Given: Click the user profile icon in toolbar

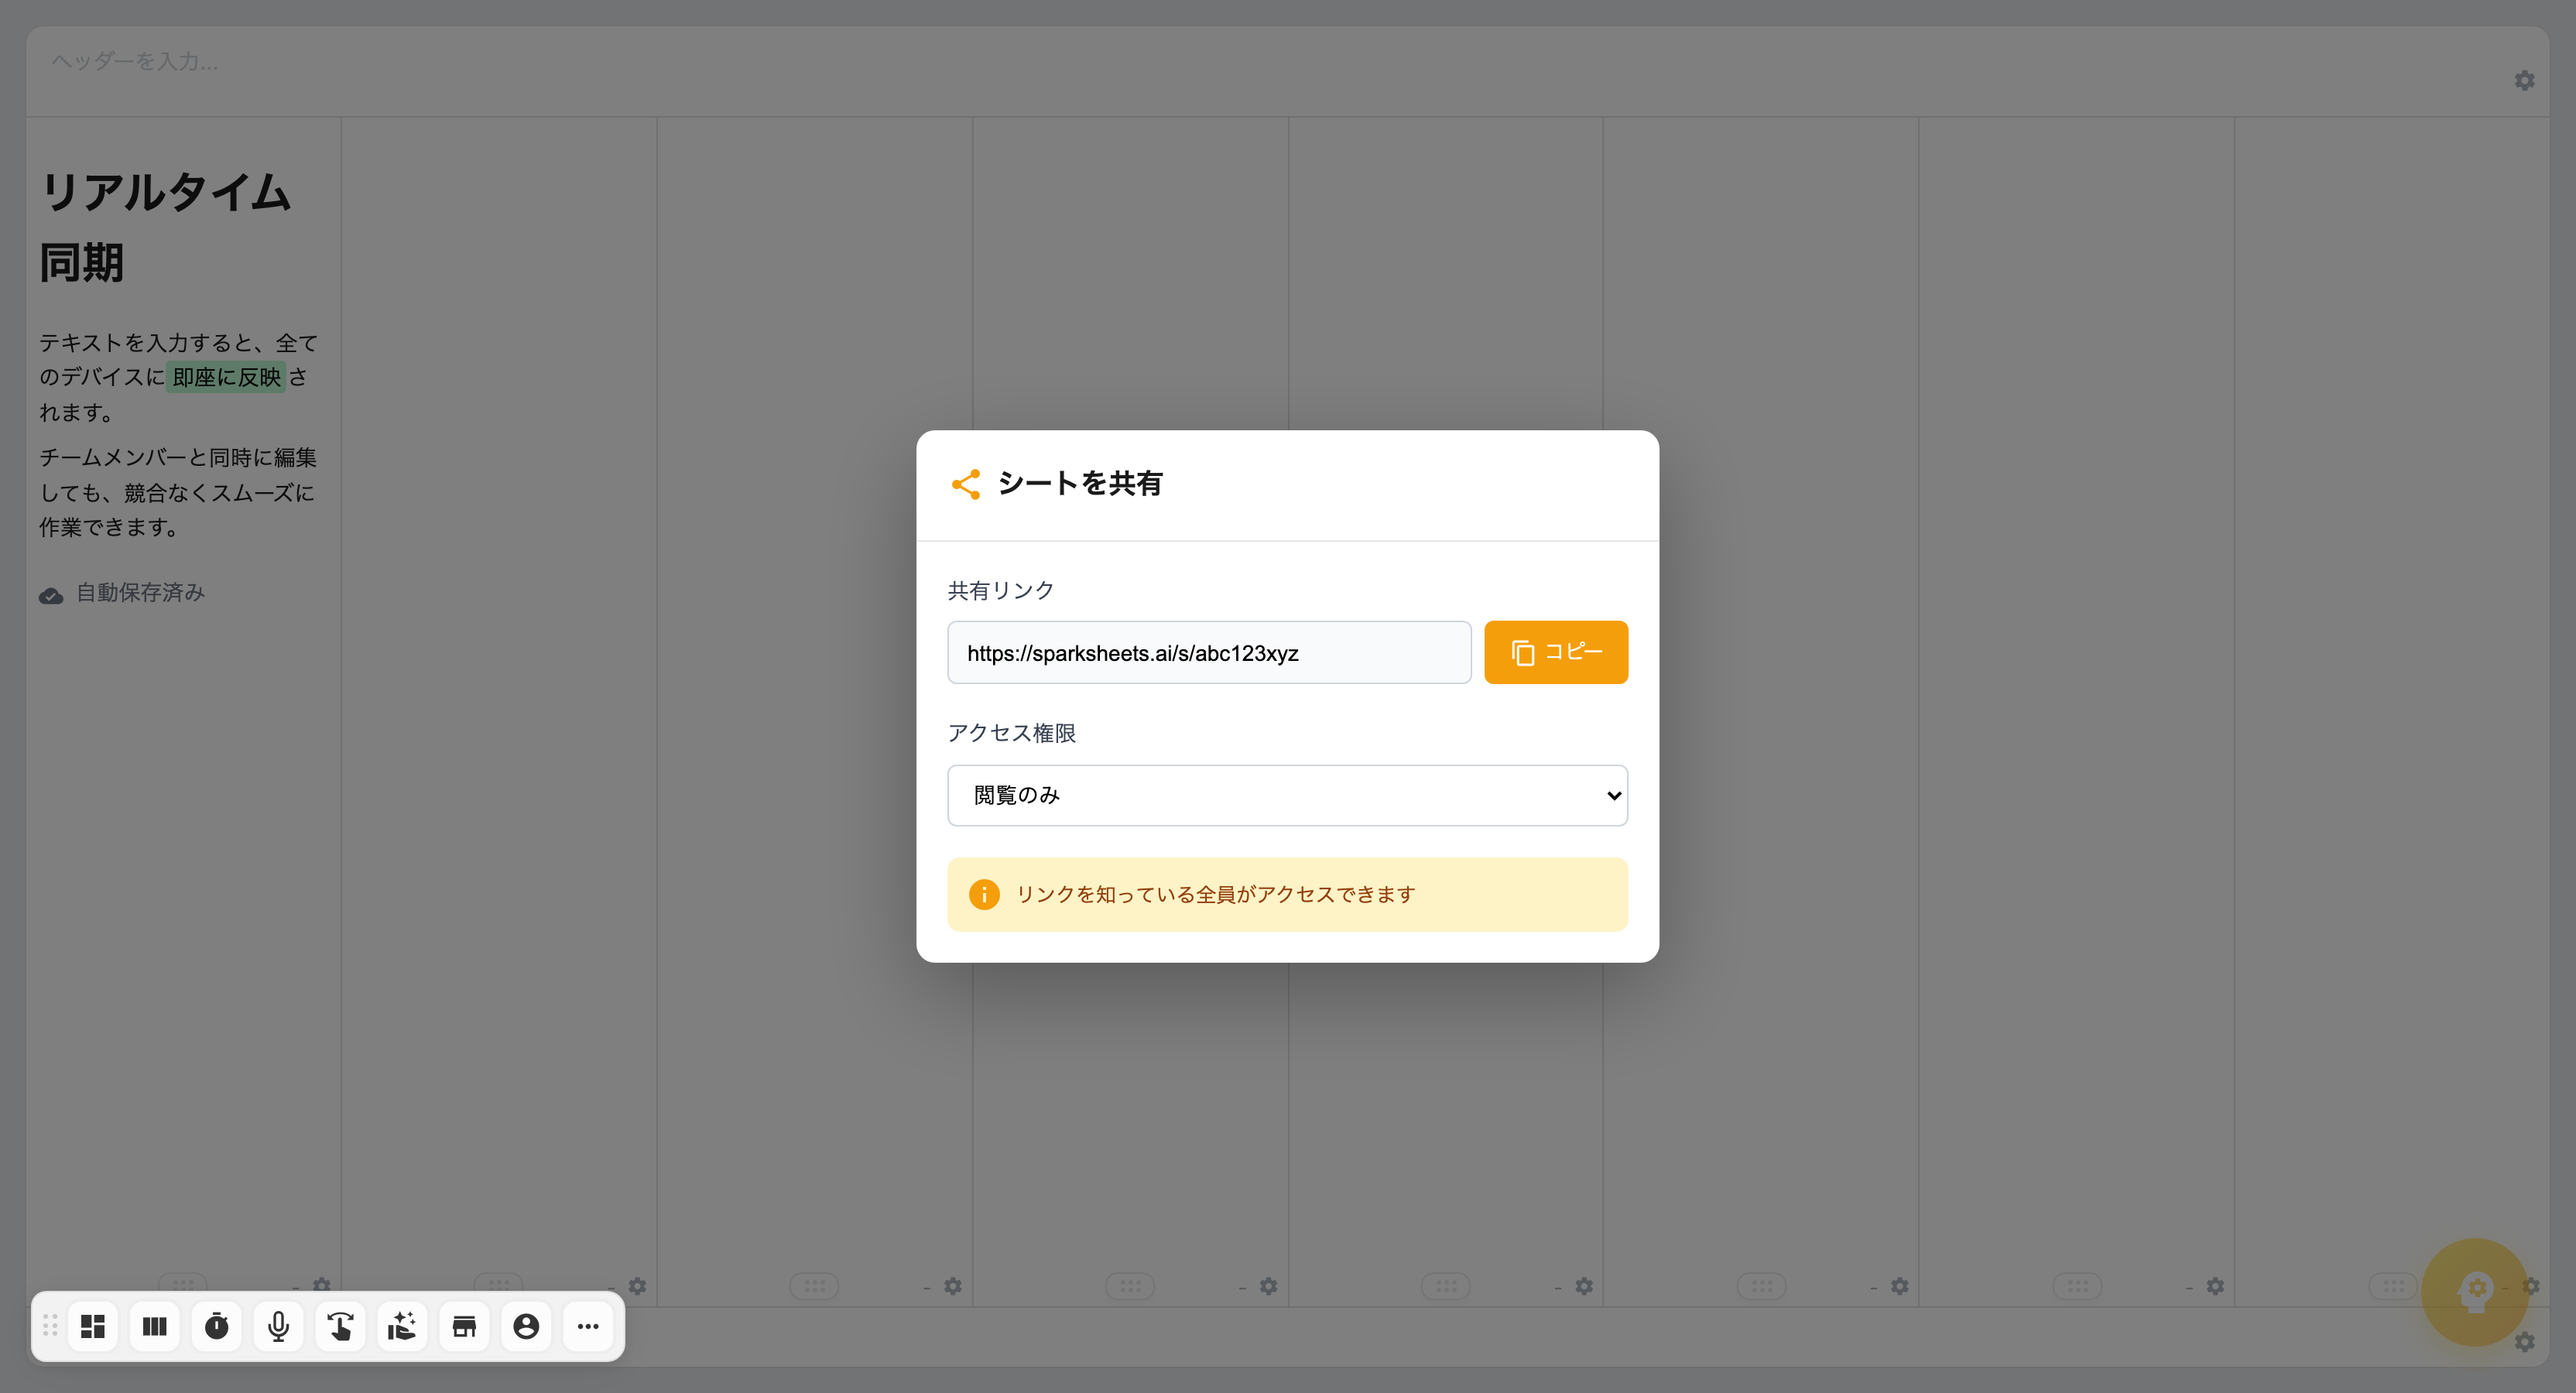Looking at the screenshot, I should 526,1326.
